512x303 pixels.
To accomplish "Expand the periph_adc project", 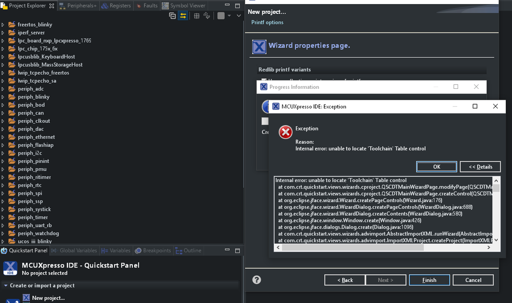I will point(3,89).
